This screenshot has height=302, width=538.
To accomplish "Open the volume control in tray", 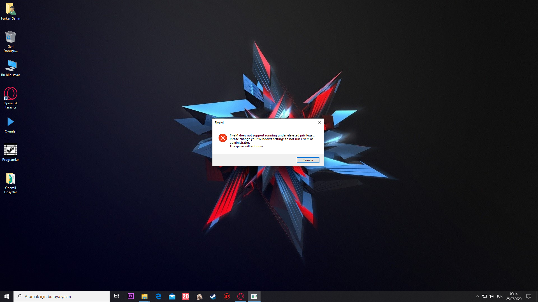I will tap(491, 296).
